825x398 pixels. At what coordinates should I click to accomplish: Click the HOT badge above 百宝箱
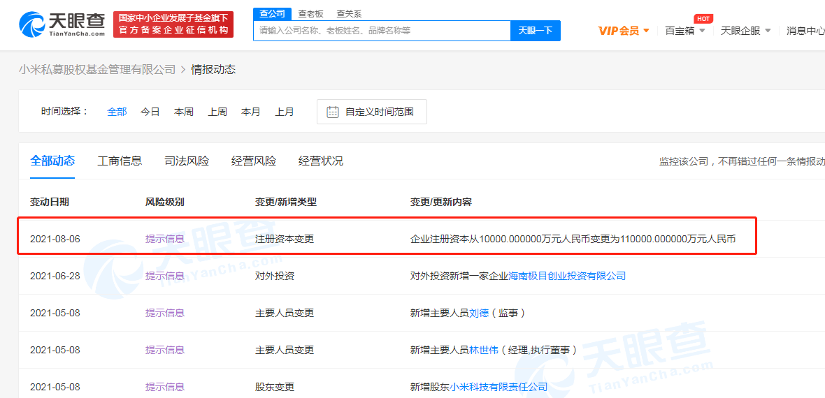pos(703,18)
